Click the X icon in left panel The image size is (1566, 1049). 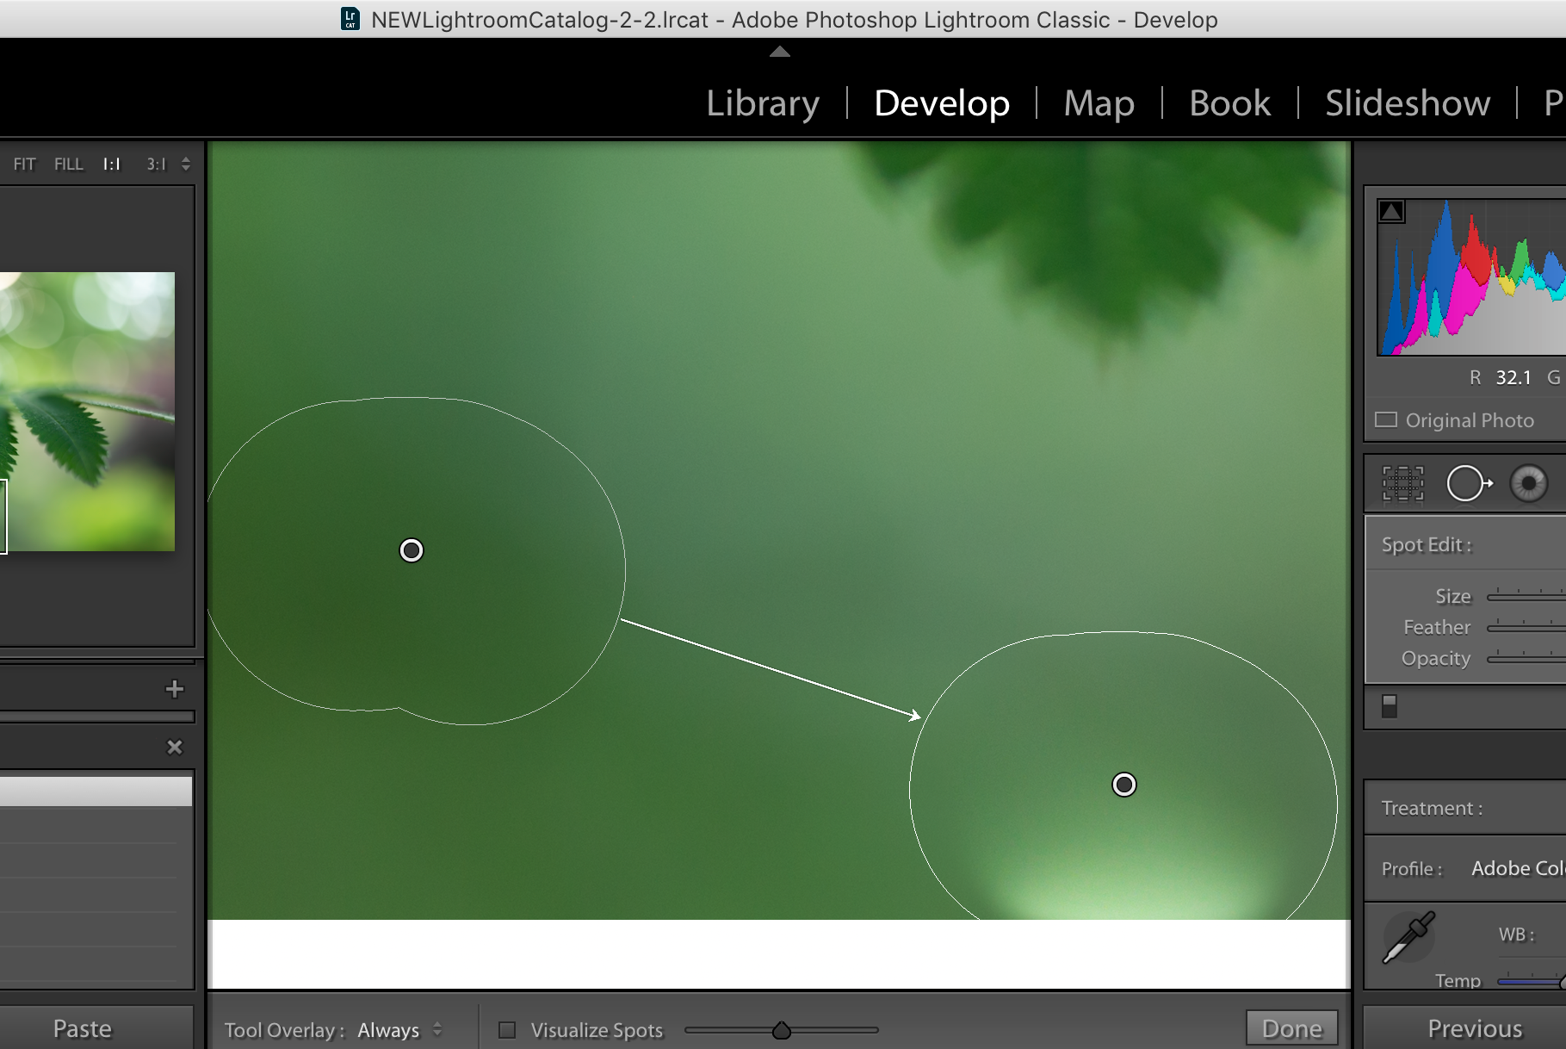[x=175, y=747]
